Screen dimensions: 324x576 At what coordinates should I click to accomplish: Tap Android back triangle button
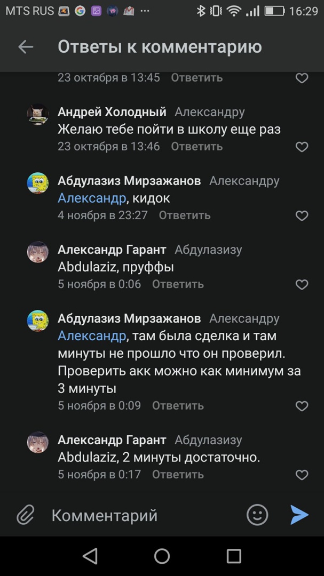coord(90,556)
